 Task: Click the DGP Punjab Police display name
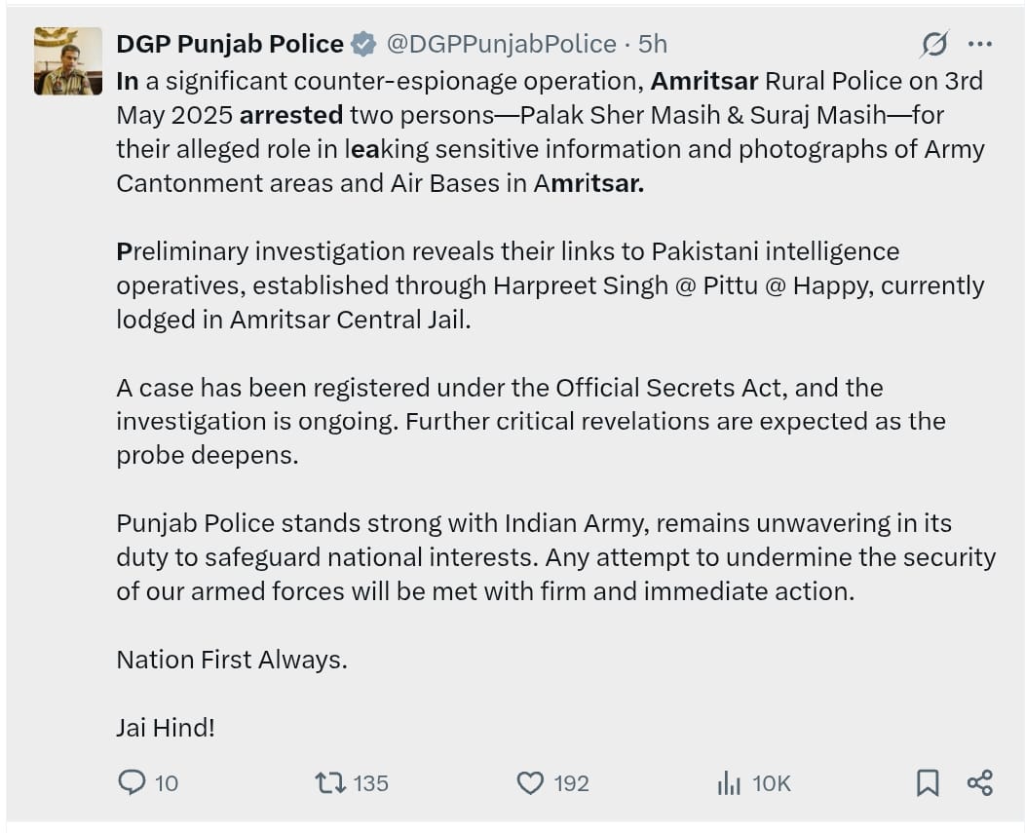[229, 44]
